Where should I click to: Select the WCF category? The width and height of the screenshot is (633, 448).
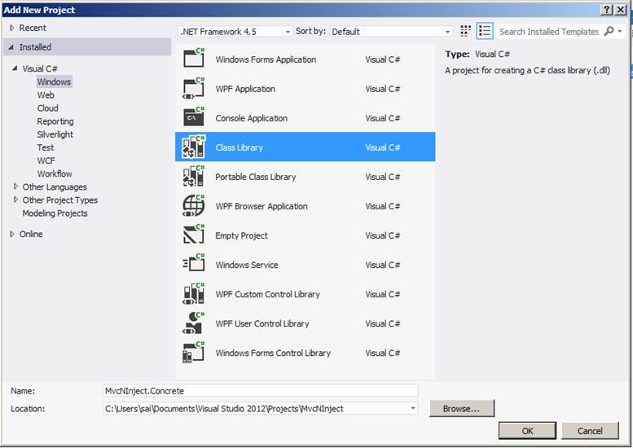coord(46,160)
